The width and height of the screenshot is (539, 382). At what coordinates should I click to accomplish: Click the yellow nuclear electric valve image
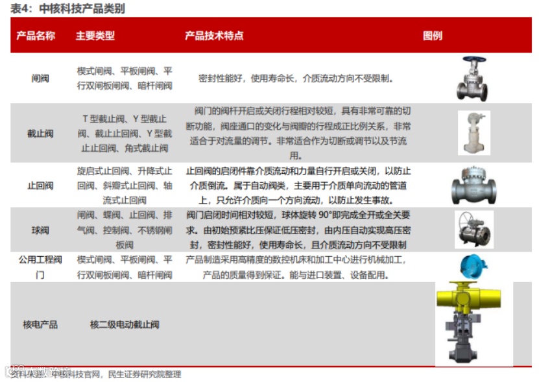pos(474,324)
